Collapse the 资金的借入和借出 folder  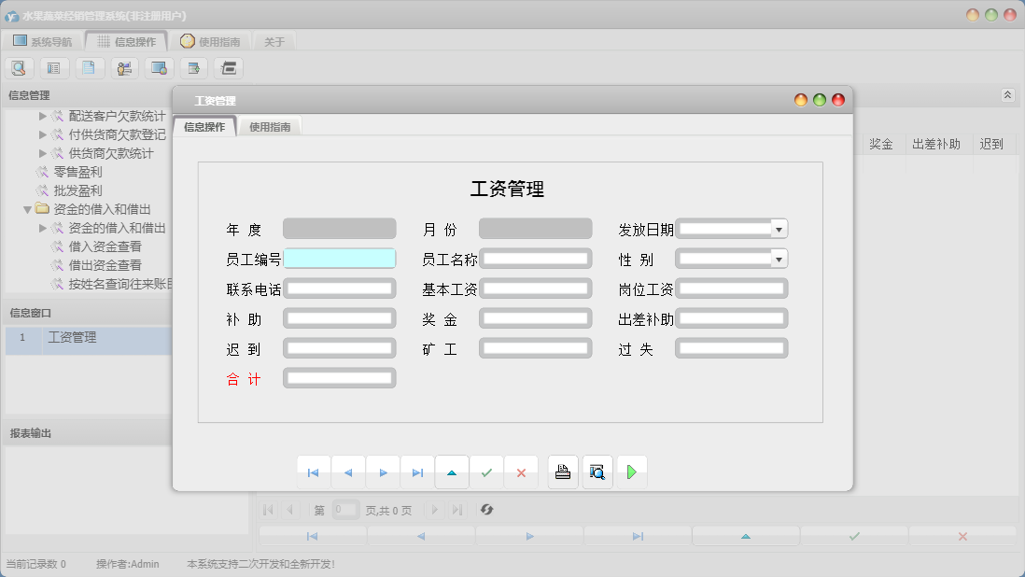pos(28,209)
